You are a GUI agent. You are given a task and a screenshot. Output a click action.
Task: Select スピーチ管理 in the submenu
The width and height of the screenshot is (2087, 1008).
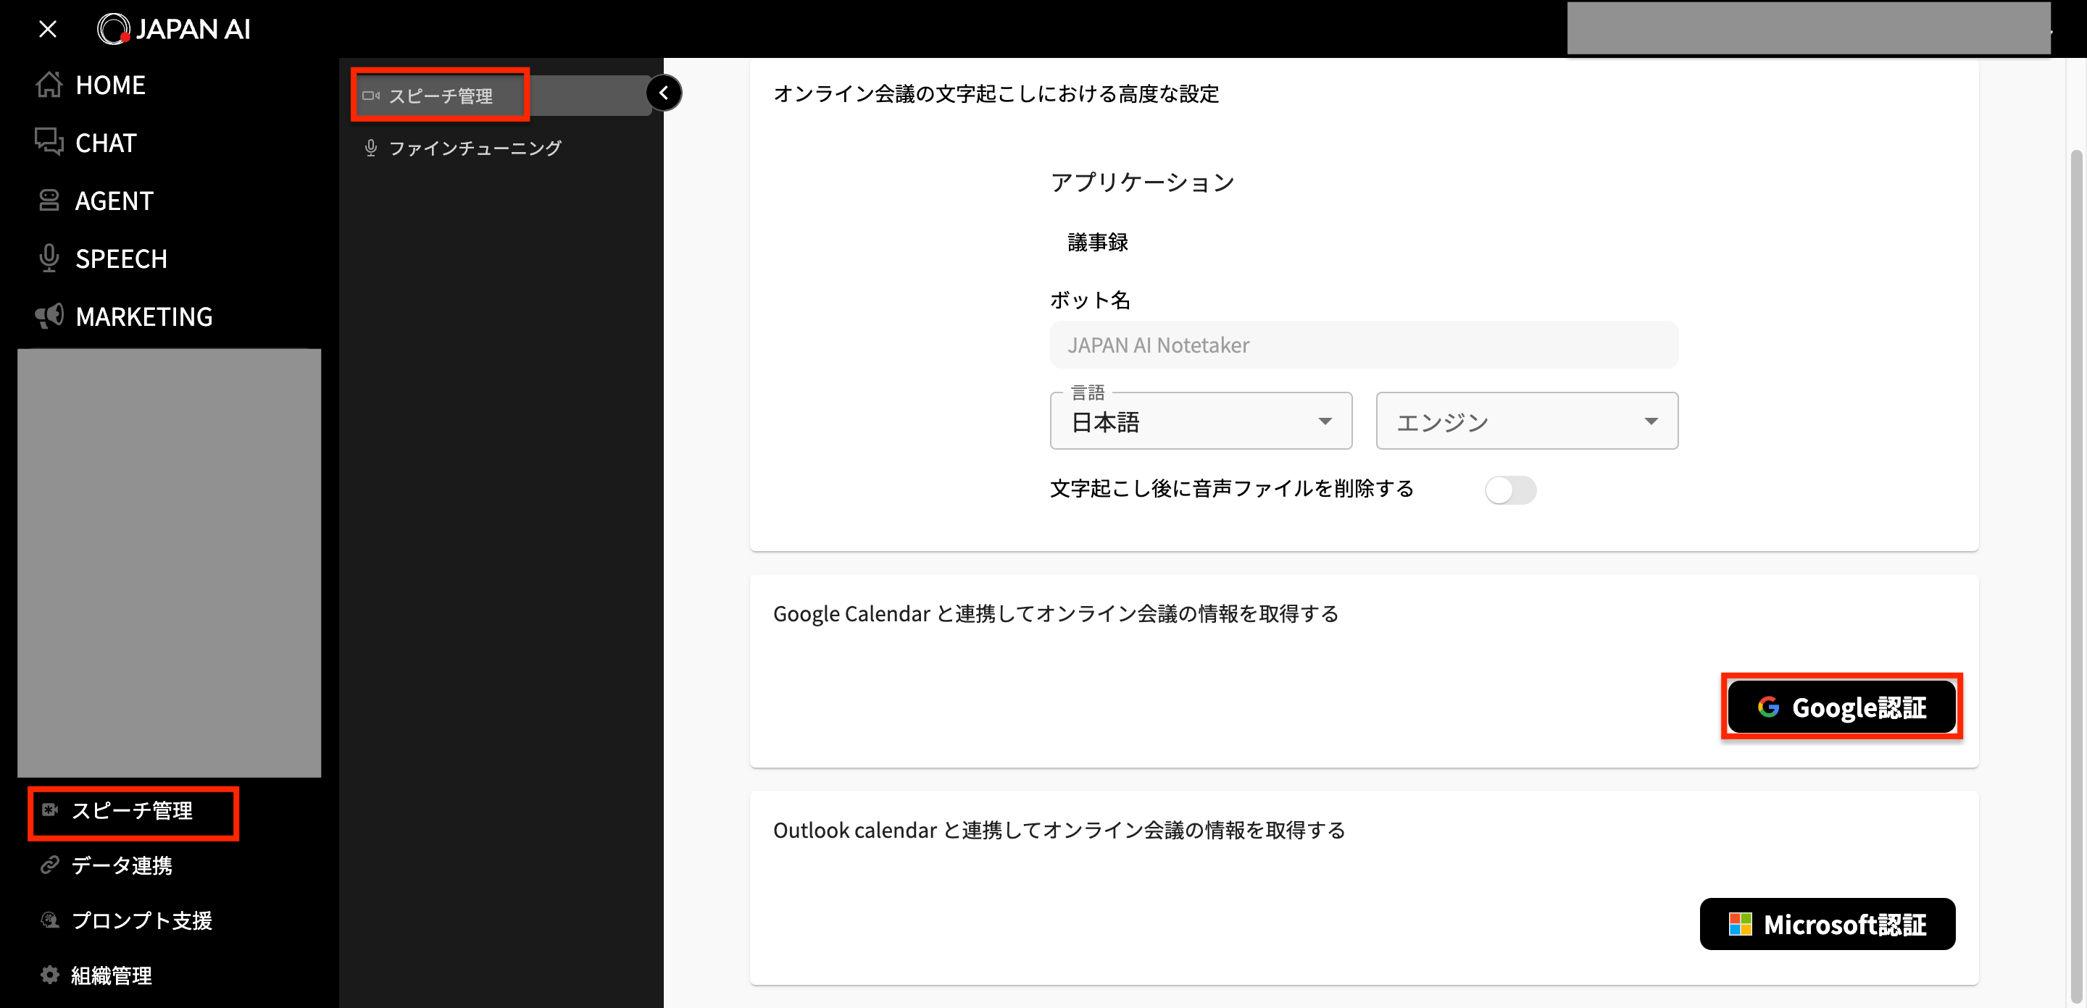point(440,95)
